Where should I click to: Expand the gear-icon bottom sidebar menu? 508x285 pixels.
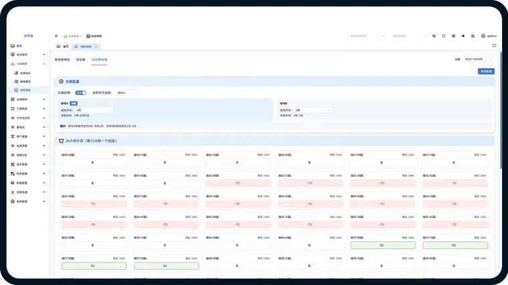point(28,202)
